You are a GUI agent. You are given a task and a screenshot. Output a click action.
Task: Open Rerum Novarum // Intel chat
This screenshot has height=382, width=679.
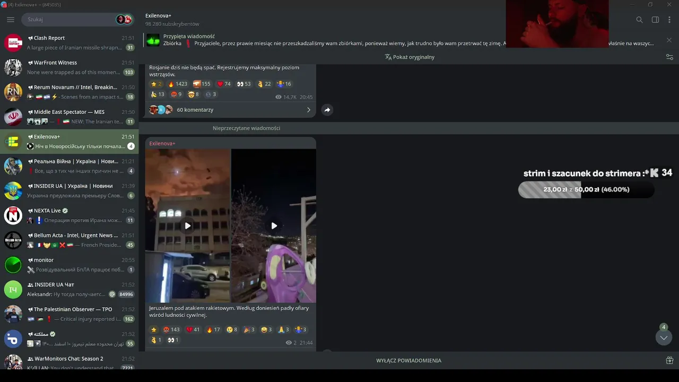tap(69, 92)
